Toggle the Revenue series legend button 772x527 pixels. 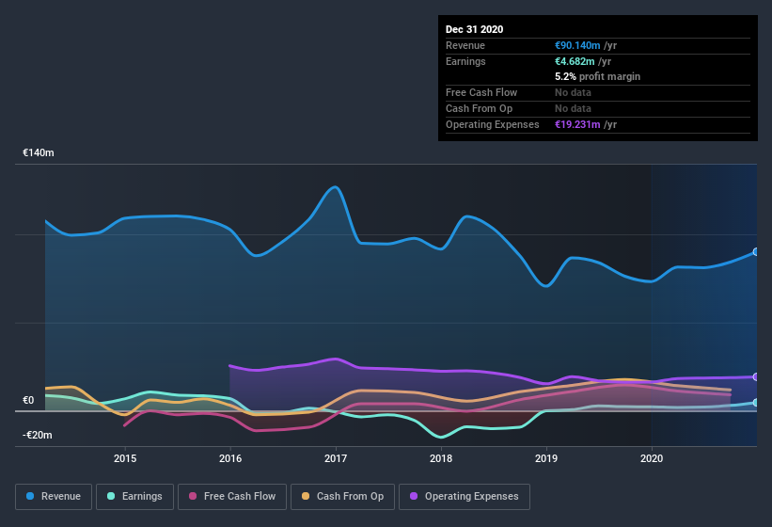[54, 497]
